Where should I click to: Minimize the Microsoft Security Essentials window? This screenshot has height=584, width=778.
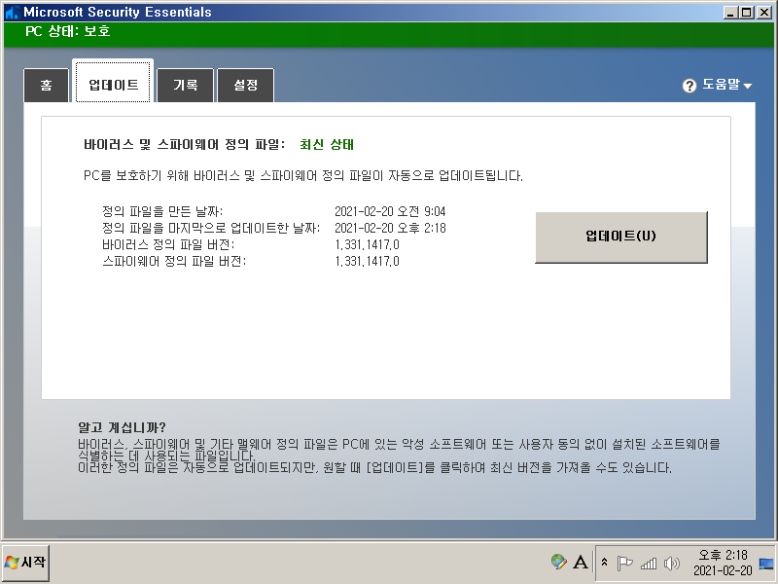tap(730, 13)
